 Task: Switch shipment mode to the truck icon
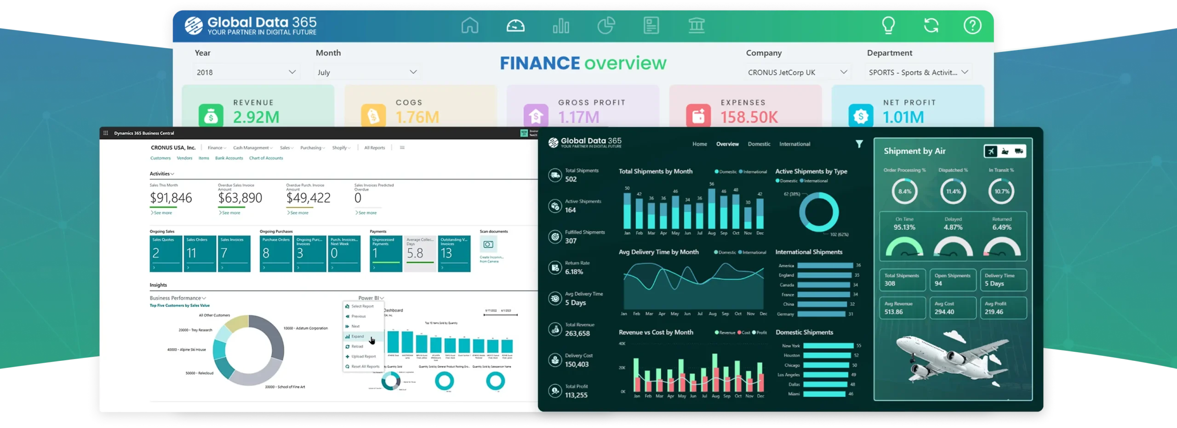[1019, 151]
